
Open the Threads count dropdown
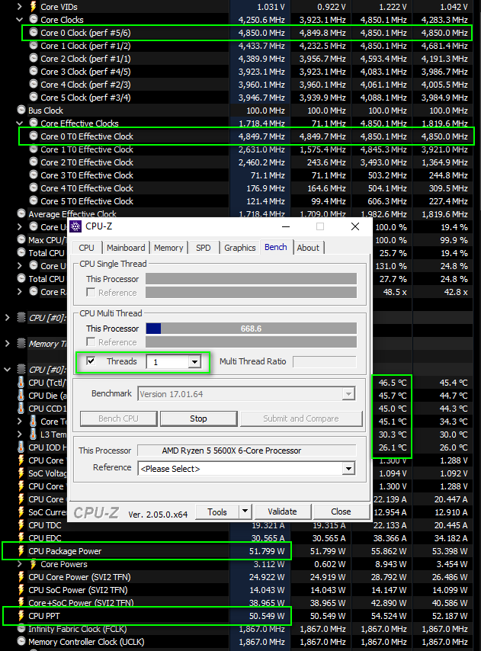(194, 361)
